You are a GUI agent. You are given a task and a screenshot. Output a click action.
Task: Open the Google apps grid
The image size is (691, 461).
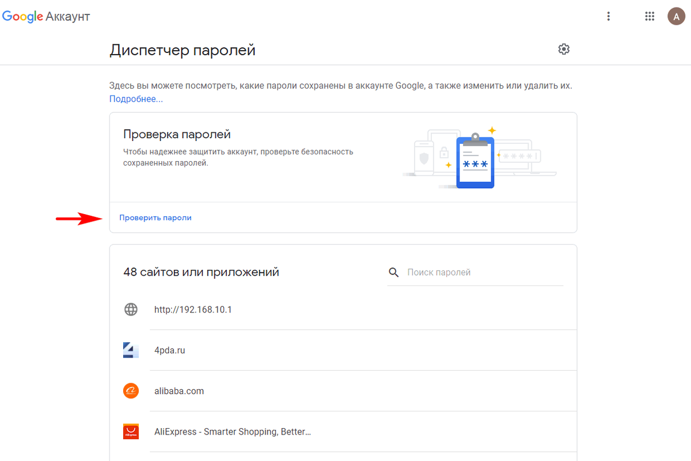650,16
